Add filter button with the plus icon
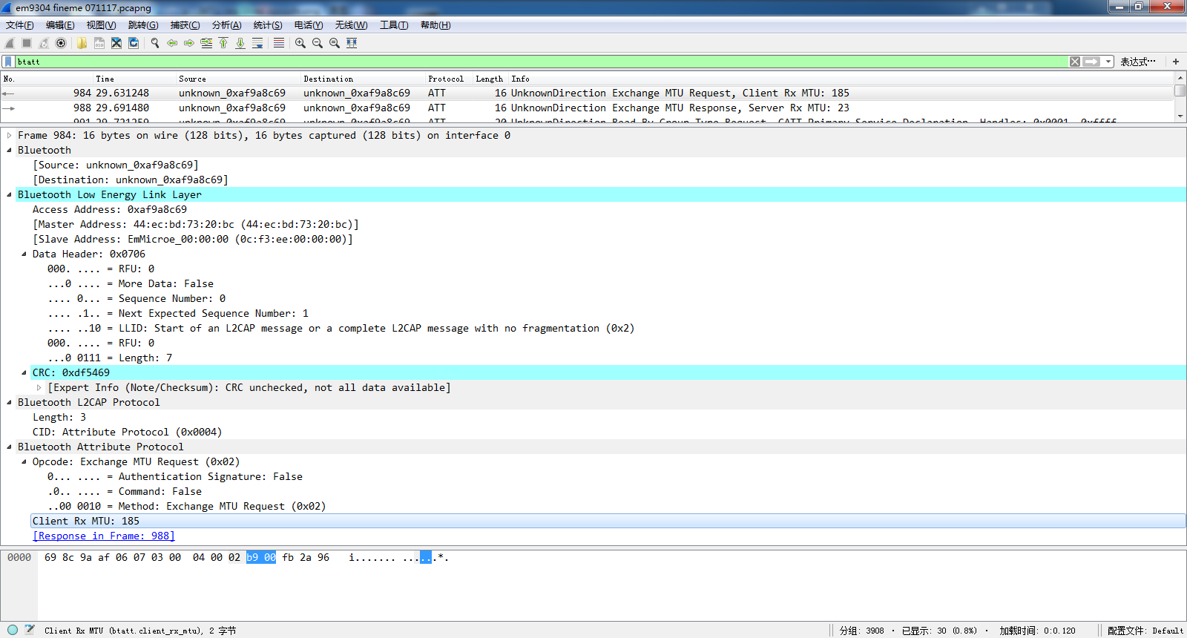This screenshot has height=638, width=1187. [1176, 62]
